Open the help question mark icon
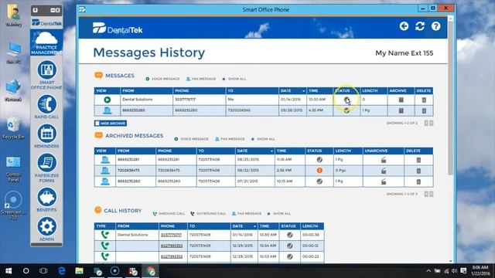The width and height of the screenshot is (495, 278). coord(436,26)
